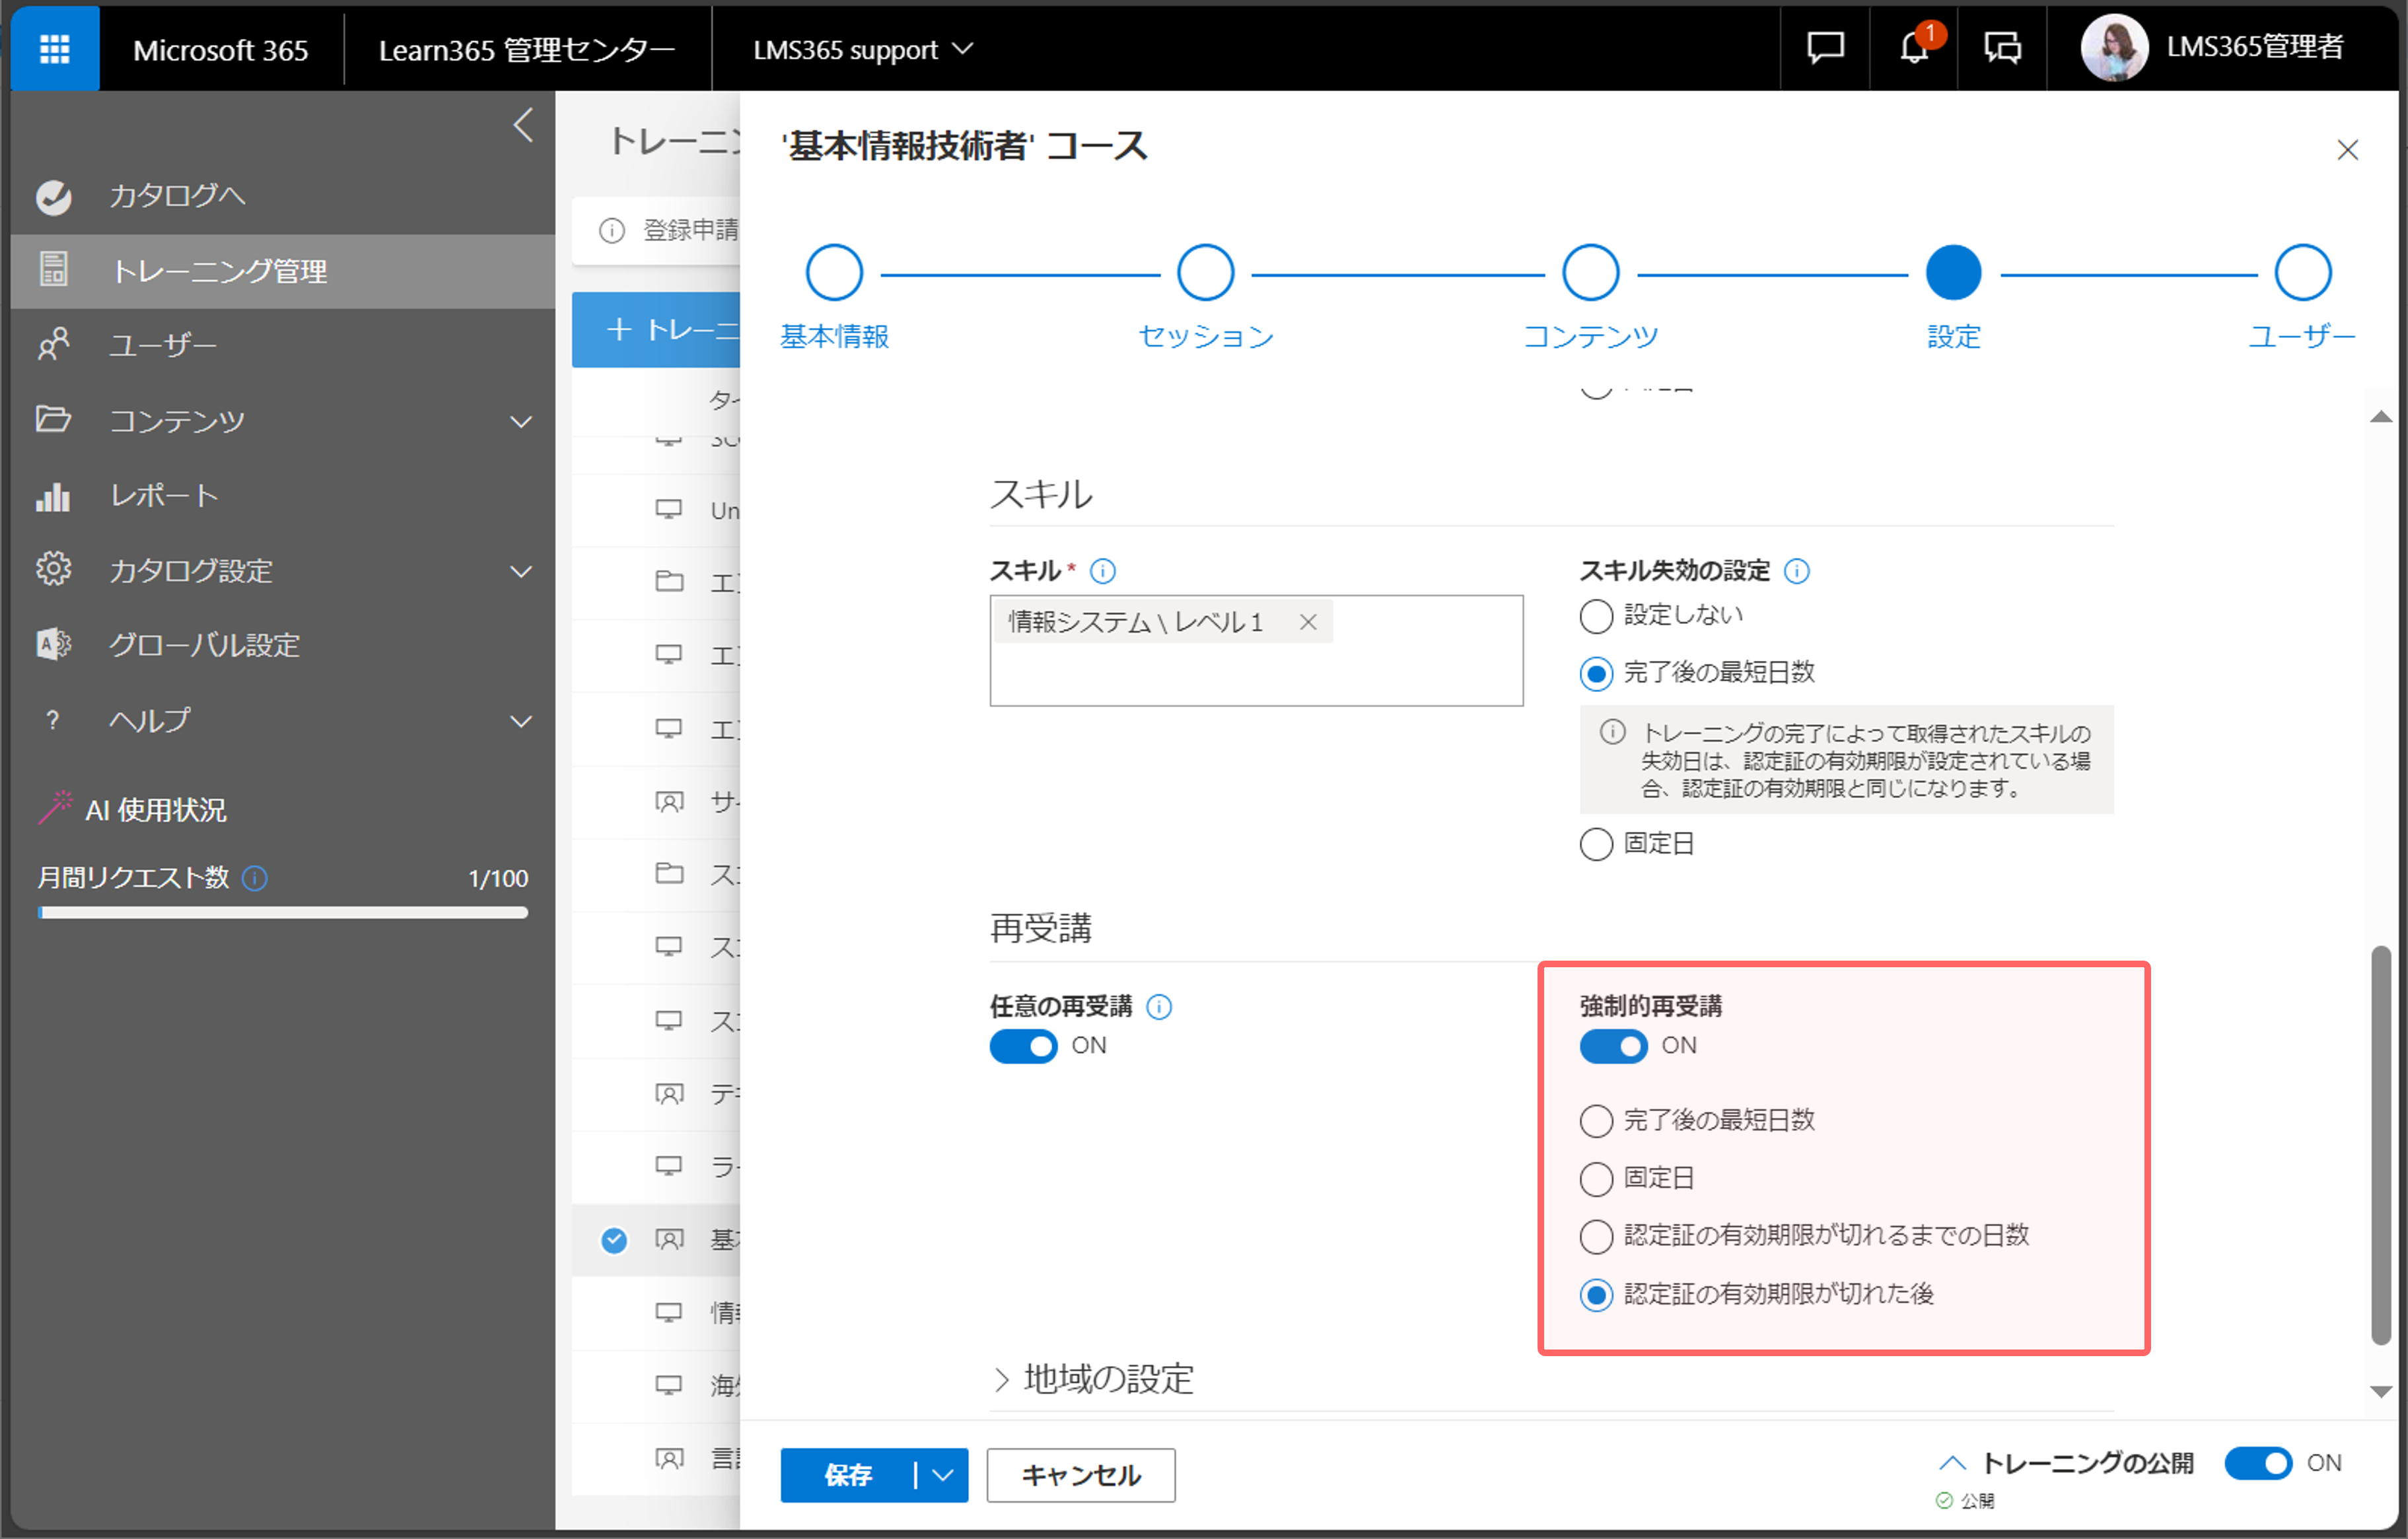
Task: Expand the ヘルプ sidebar chevron
Action: (521, 722)
